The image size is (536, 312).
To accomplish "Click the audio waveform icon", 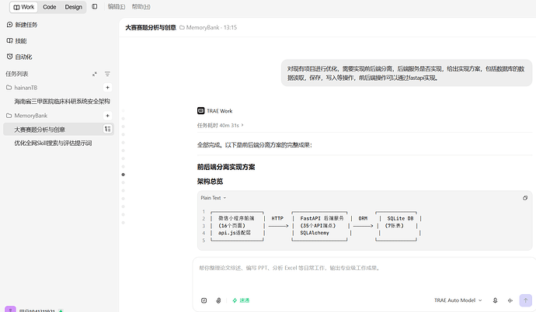I will pos(510,300).
